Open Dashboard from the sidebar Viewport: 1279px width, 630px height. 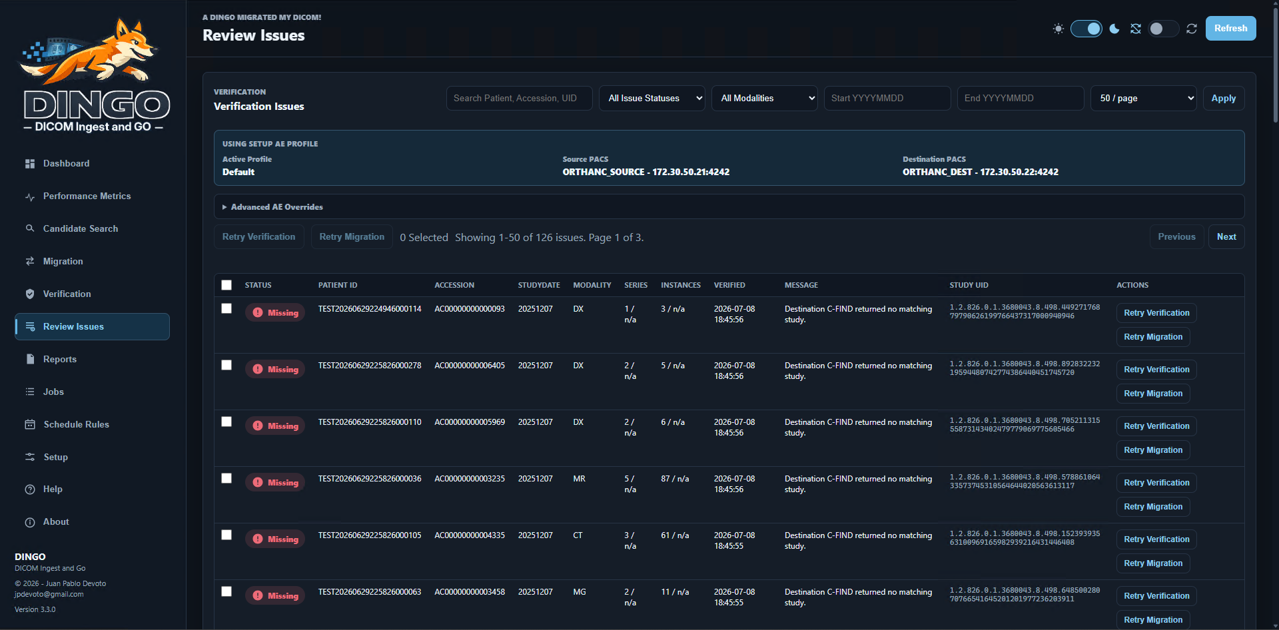pyautogui.click(x=93, y=164)
